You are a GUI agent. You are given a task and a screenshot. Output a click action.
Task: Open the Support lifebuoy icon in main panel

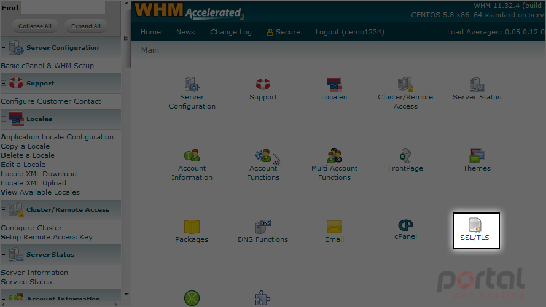click(263, 84)
